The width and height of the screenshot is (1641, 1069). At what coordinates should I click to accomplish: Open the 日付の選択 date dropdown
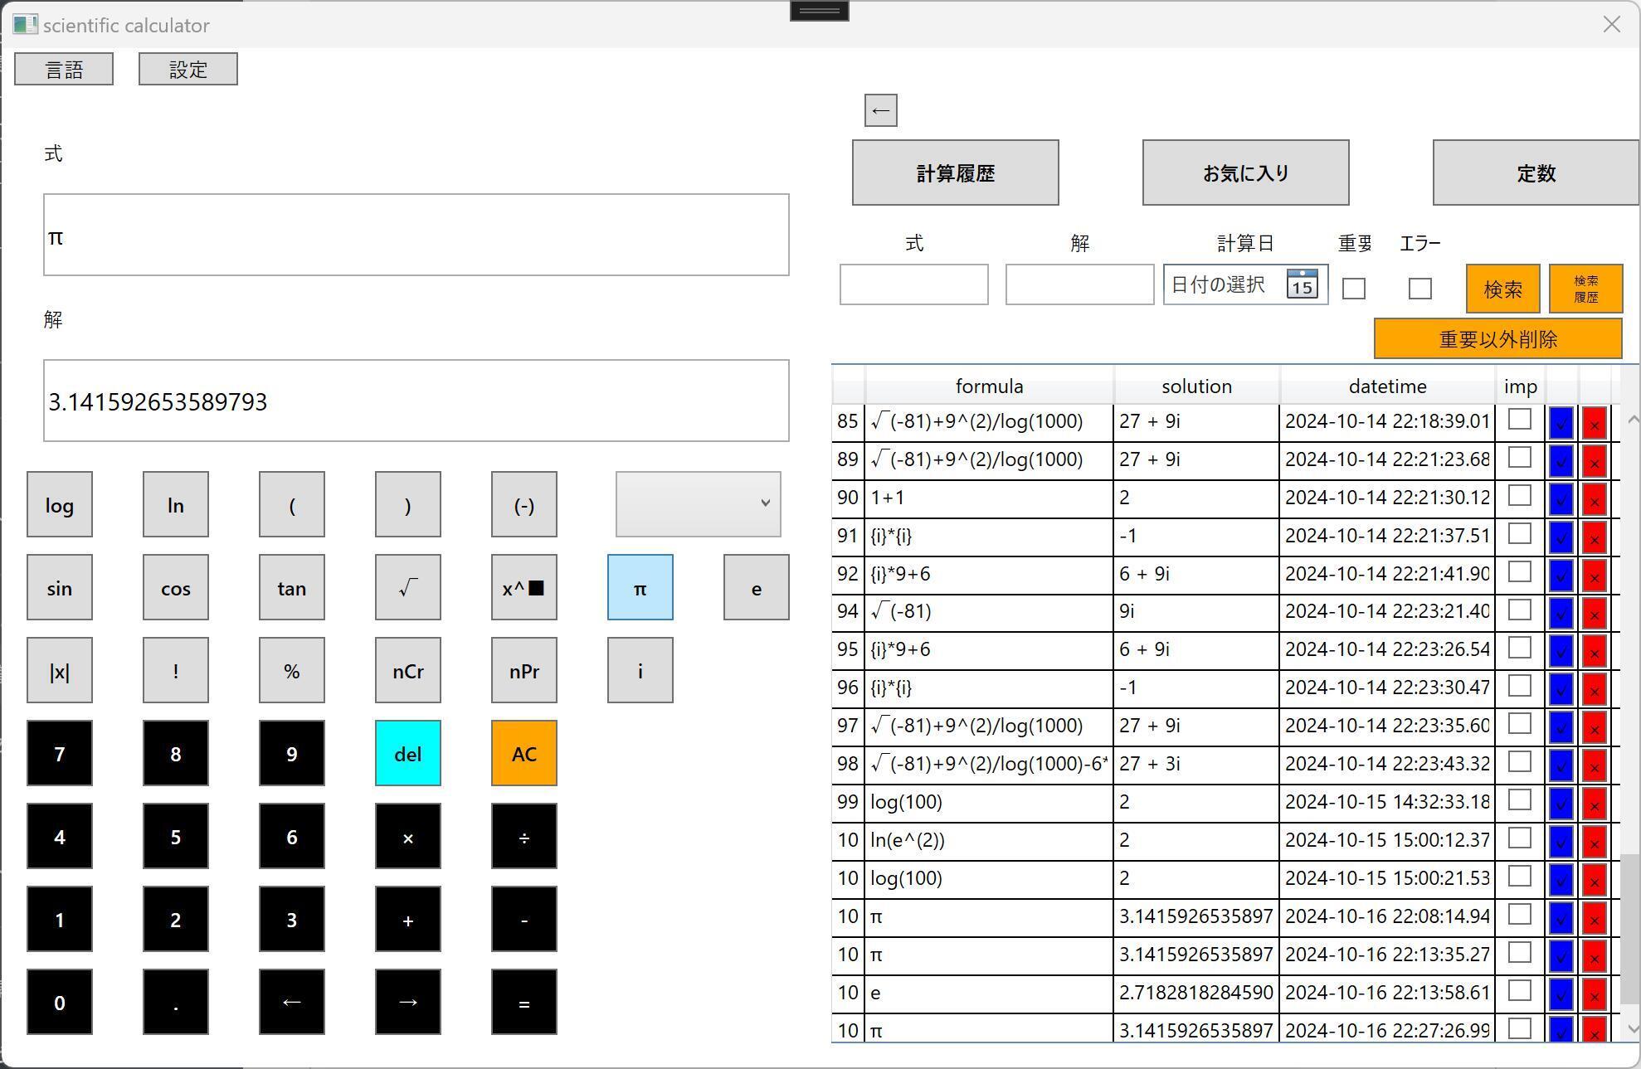click(x=1220, y=284)
